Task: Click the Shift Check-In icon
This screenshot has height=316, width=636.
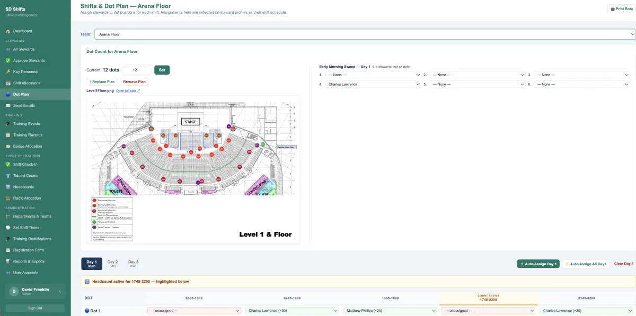Action: (8, 164)
